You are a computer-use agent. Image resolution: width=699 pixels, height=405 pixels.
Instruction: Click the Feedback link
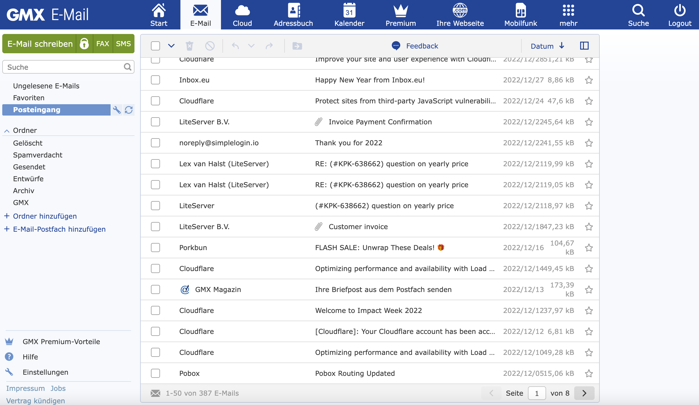click(415, 46)
